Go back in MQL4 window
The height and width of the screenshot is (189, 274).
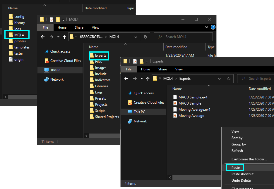(43, 37)
